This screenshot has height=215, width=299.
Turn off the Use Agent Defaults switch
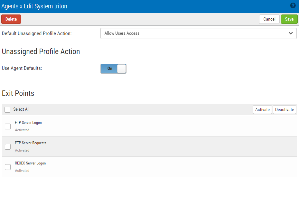coord(113,69)
